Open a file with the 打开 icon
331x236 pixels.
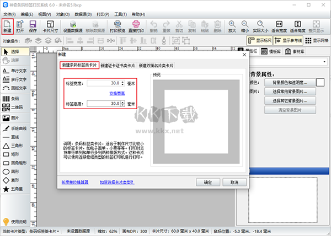(20, 26)
